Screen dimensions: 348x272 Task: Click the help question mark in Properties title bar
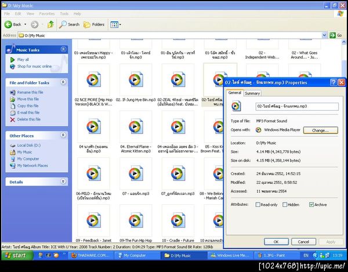click(x=333, y=82)
